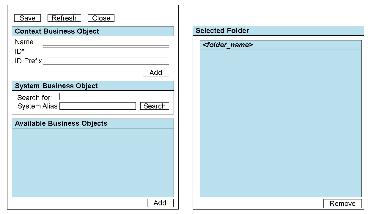The height and width of the screenshot is (214, 371).
Task: Click the Remove button
Action: click(342, 204)
